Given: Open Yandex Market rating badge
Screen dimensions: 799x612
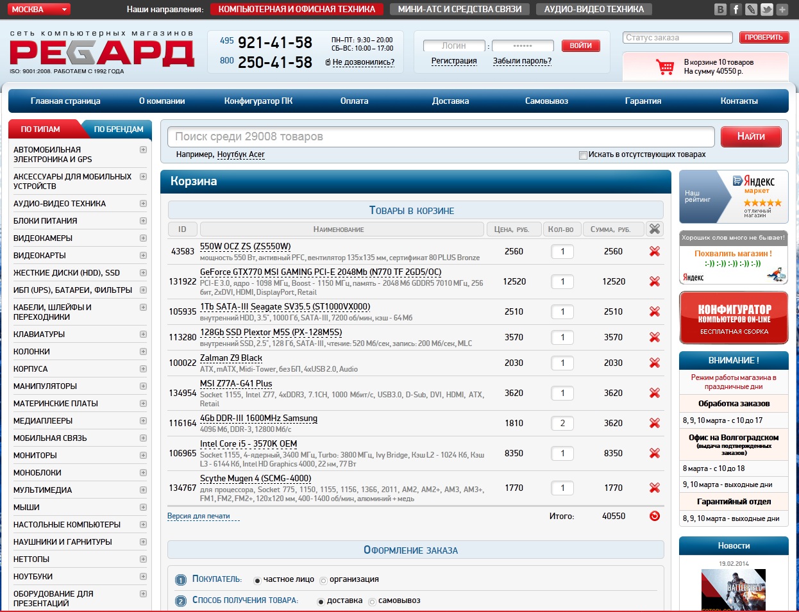Looking at the screenshot, I should coord(734,197).
